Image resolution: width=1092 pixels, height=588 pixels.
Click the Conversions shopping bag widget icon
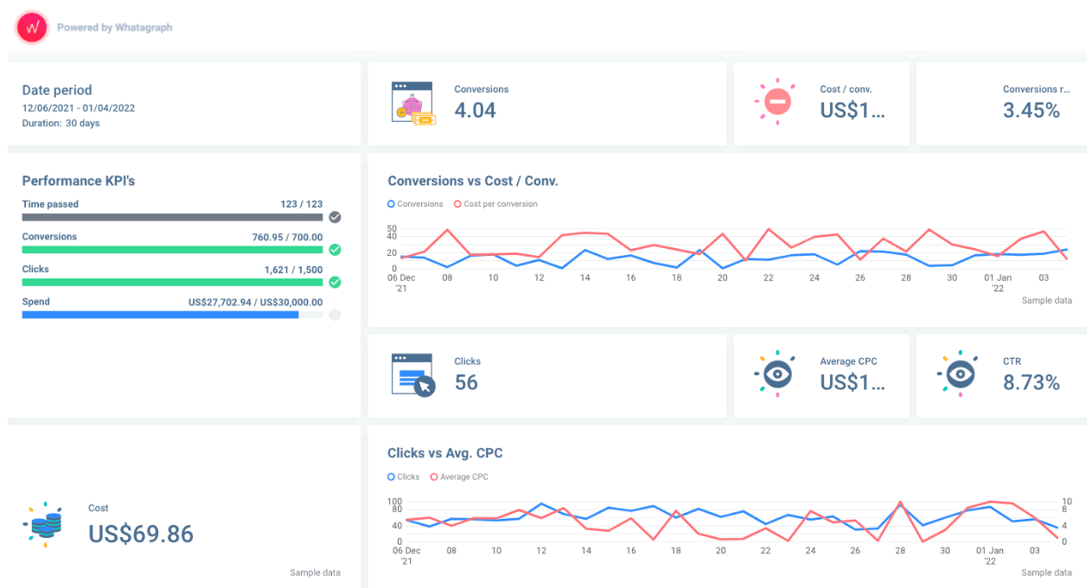[x=412, y=102]
